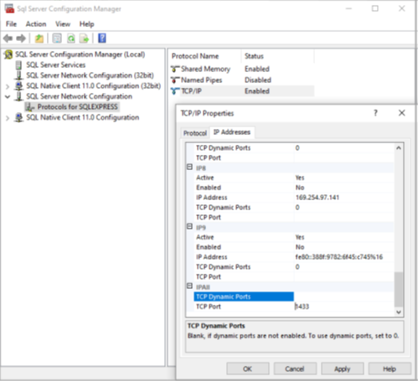Click the Back arrow toolbar icon
The image size is (418, 381).
pyautogui.click(x=8, y=39)
